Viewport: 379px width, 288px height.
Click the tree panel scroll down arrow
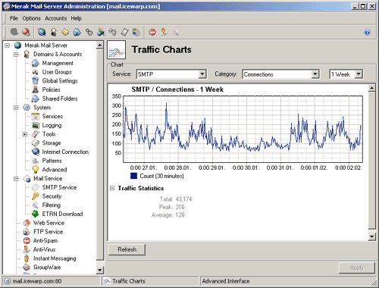(100, 270)
